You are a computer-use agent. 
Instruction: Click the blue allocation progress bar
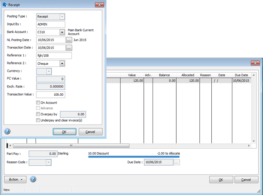click(x=134, y=157)
